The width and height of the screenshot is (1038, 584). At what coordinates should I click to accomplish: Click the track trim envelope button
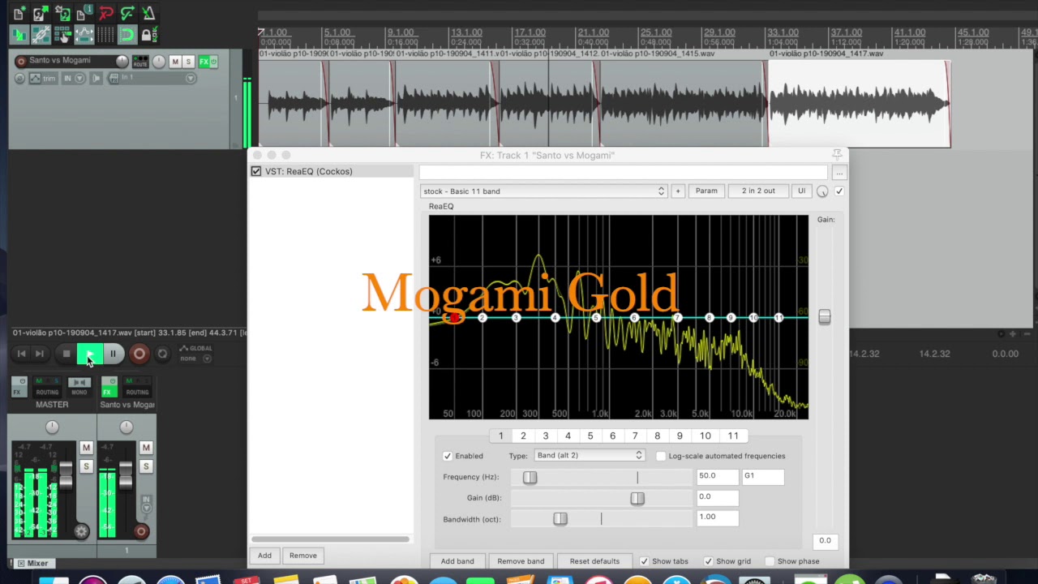coord(43,78)
